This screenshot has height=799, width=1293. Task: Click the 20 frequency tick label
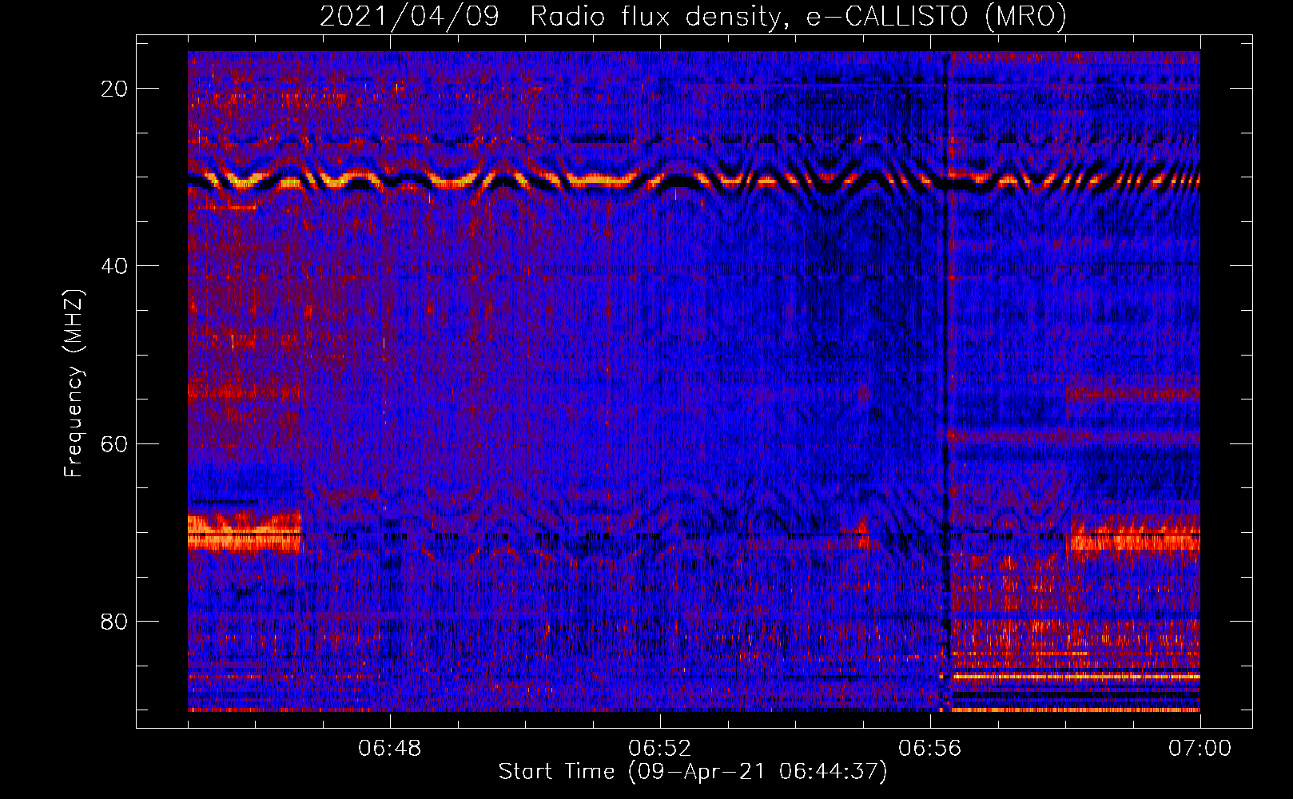[114, 89]
